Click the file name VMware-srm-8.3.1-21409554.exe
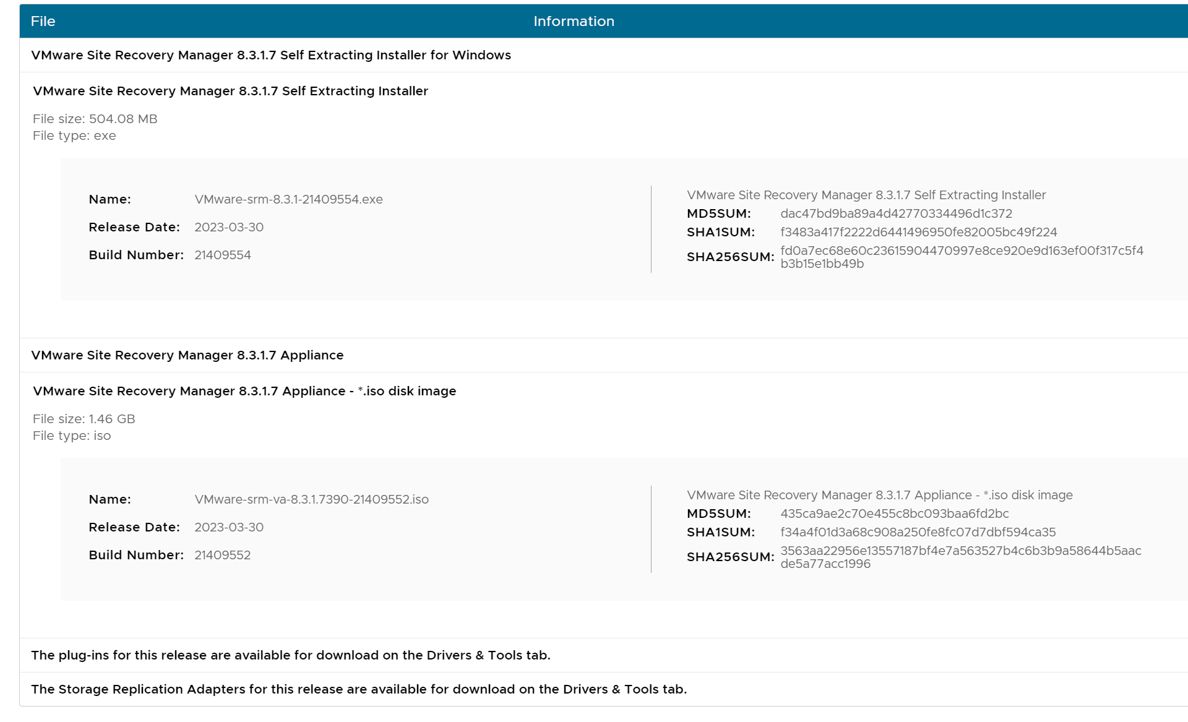Image resolution: width=1188 pixels, height=722 pixels. pyautogui.click(x=288, y=199)
